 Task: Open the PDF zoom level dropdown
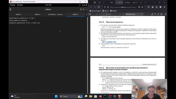click(134, 14)
